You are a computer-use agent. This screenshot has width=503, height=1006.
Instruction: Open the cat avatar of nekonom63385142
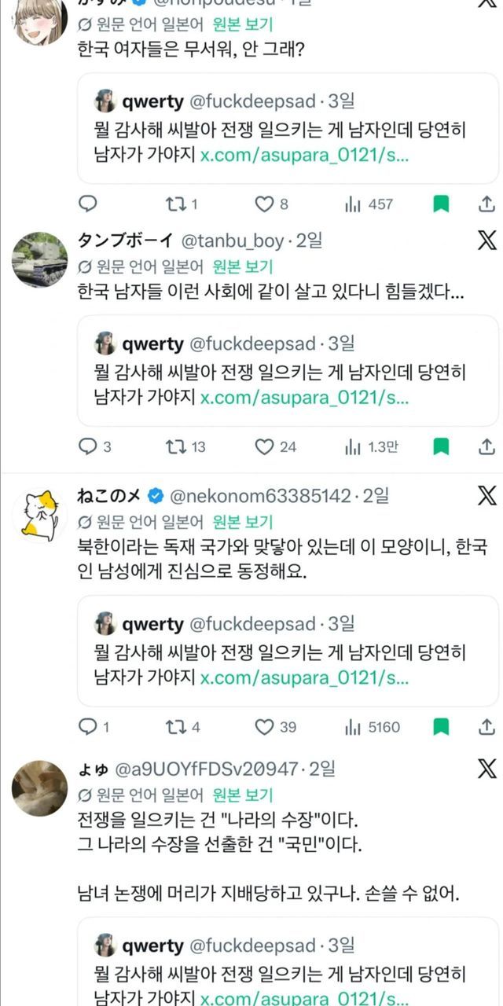(x=39, y=515)
